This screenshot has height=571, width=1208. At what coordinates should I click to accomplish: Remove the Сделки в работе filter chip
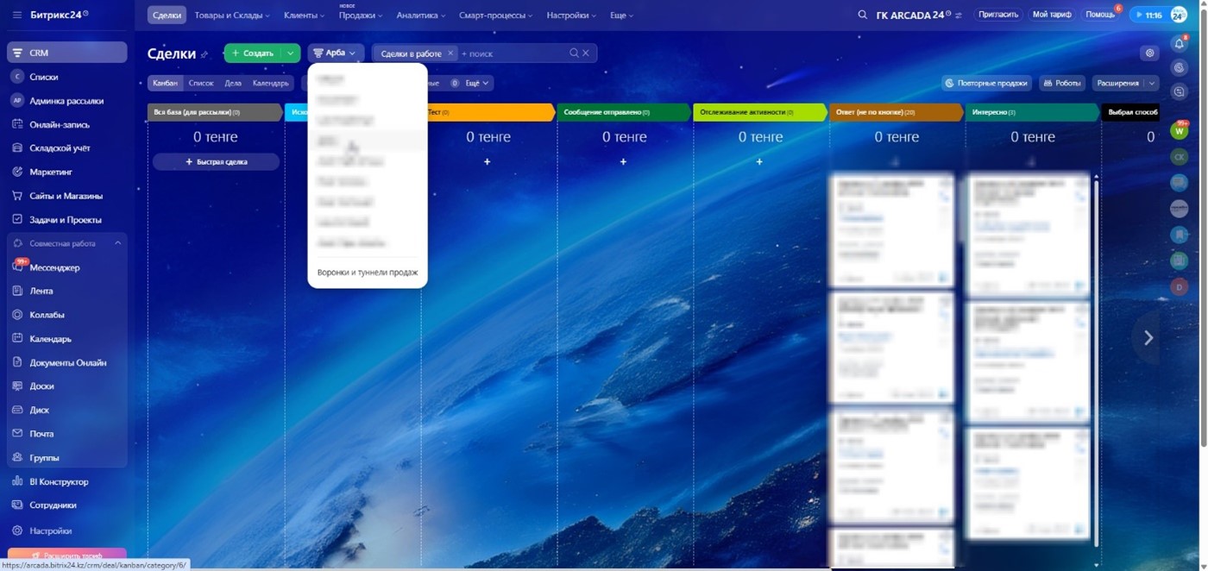(450, 53)
